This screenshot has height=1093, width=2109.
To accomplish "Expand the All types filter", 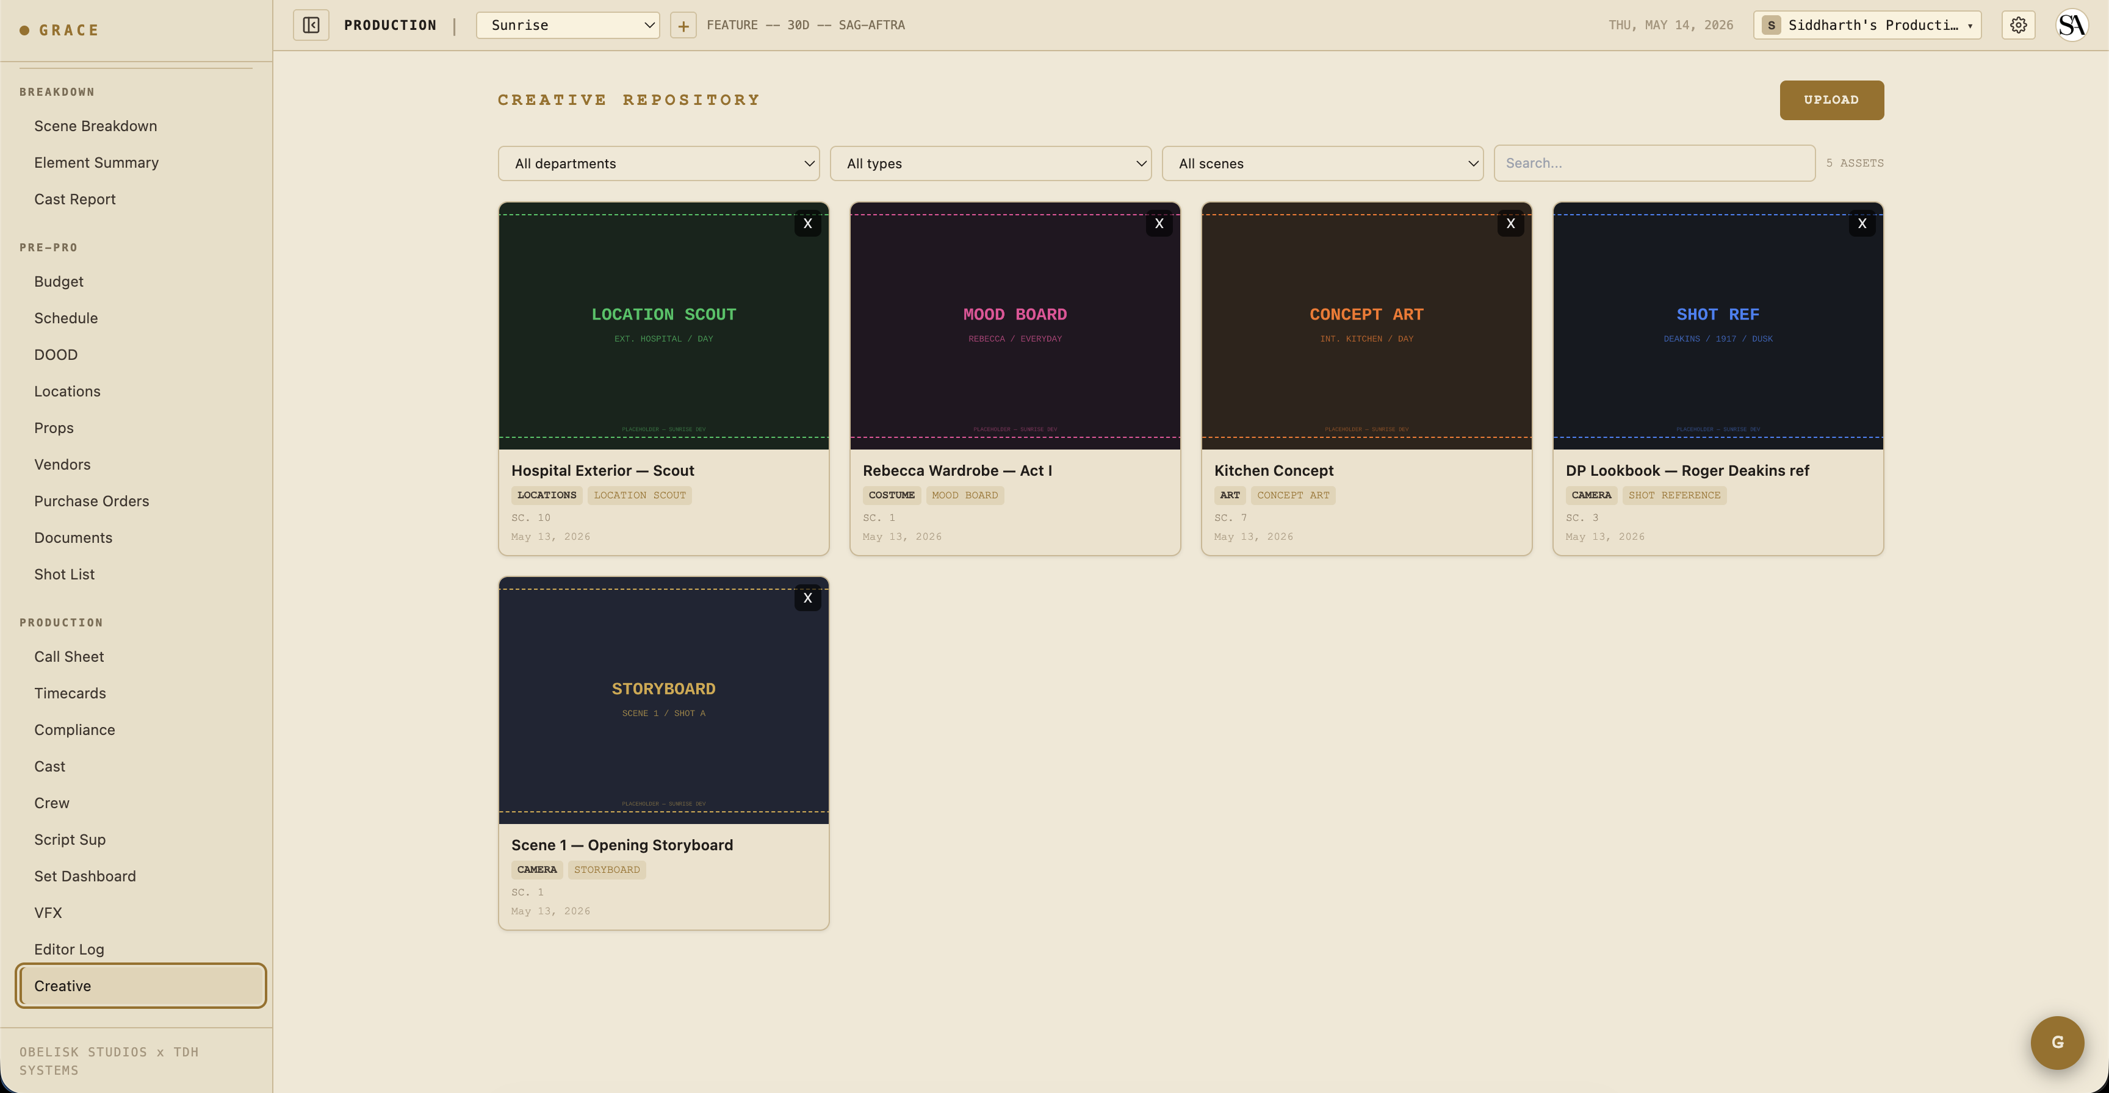I will tap(990, 163).
